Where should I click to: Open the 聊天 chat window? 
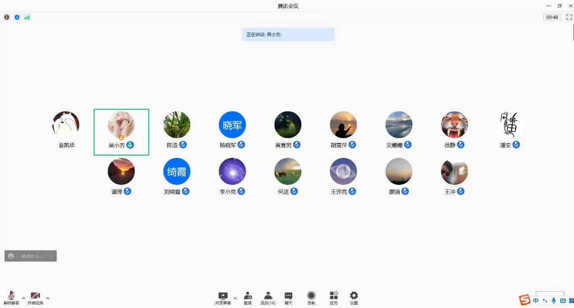pyautogui.click(x=288, y=297)
